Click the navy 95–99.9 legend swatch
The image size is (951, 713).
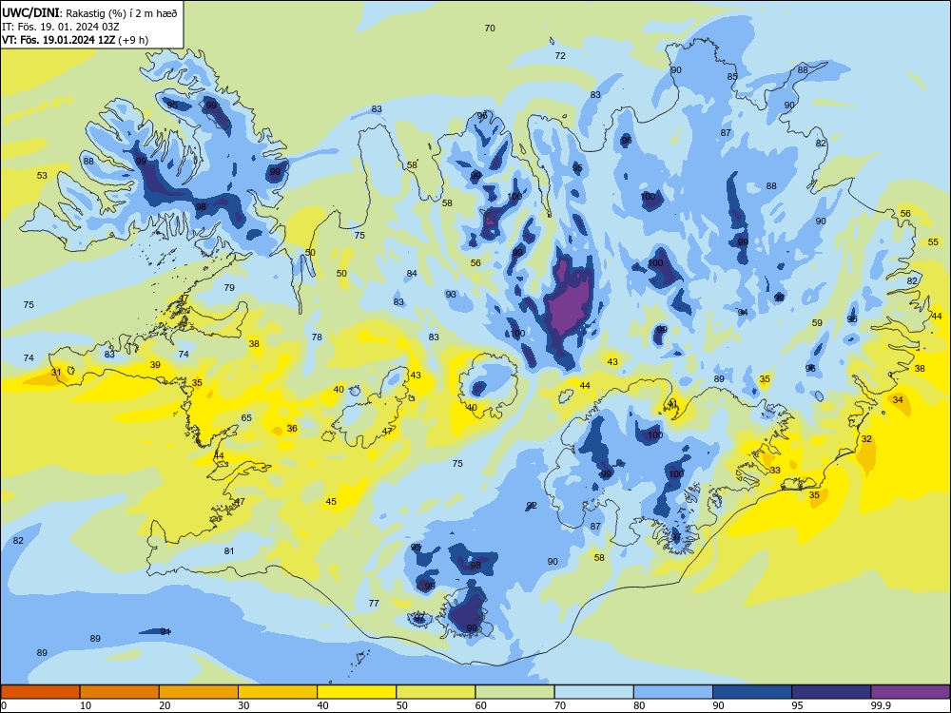(831, 692)
